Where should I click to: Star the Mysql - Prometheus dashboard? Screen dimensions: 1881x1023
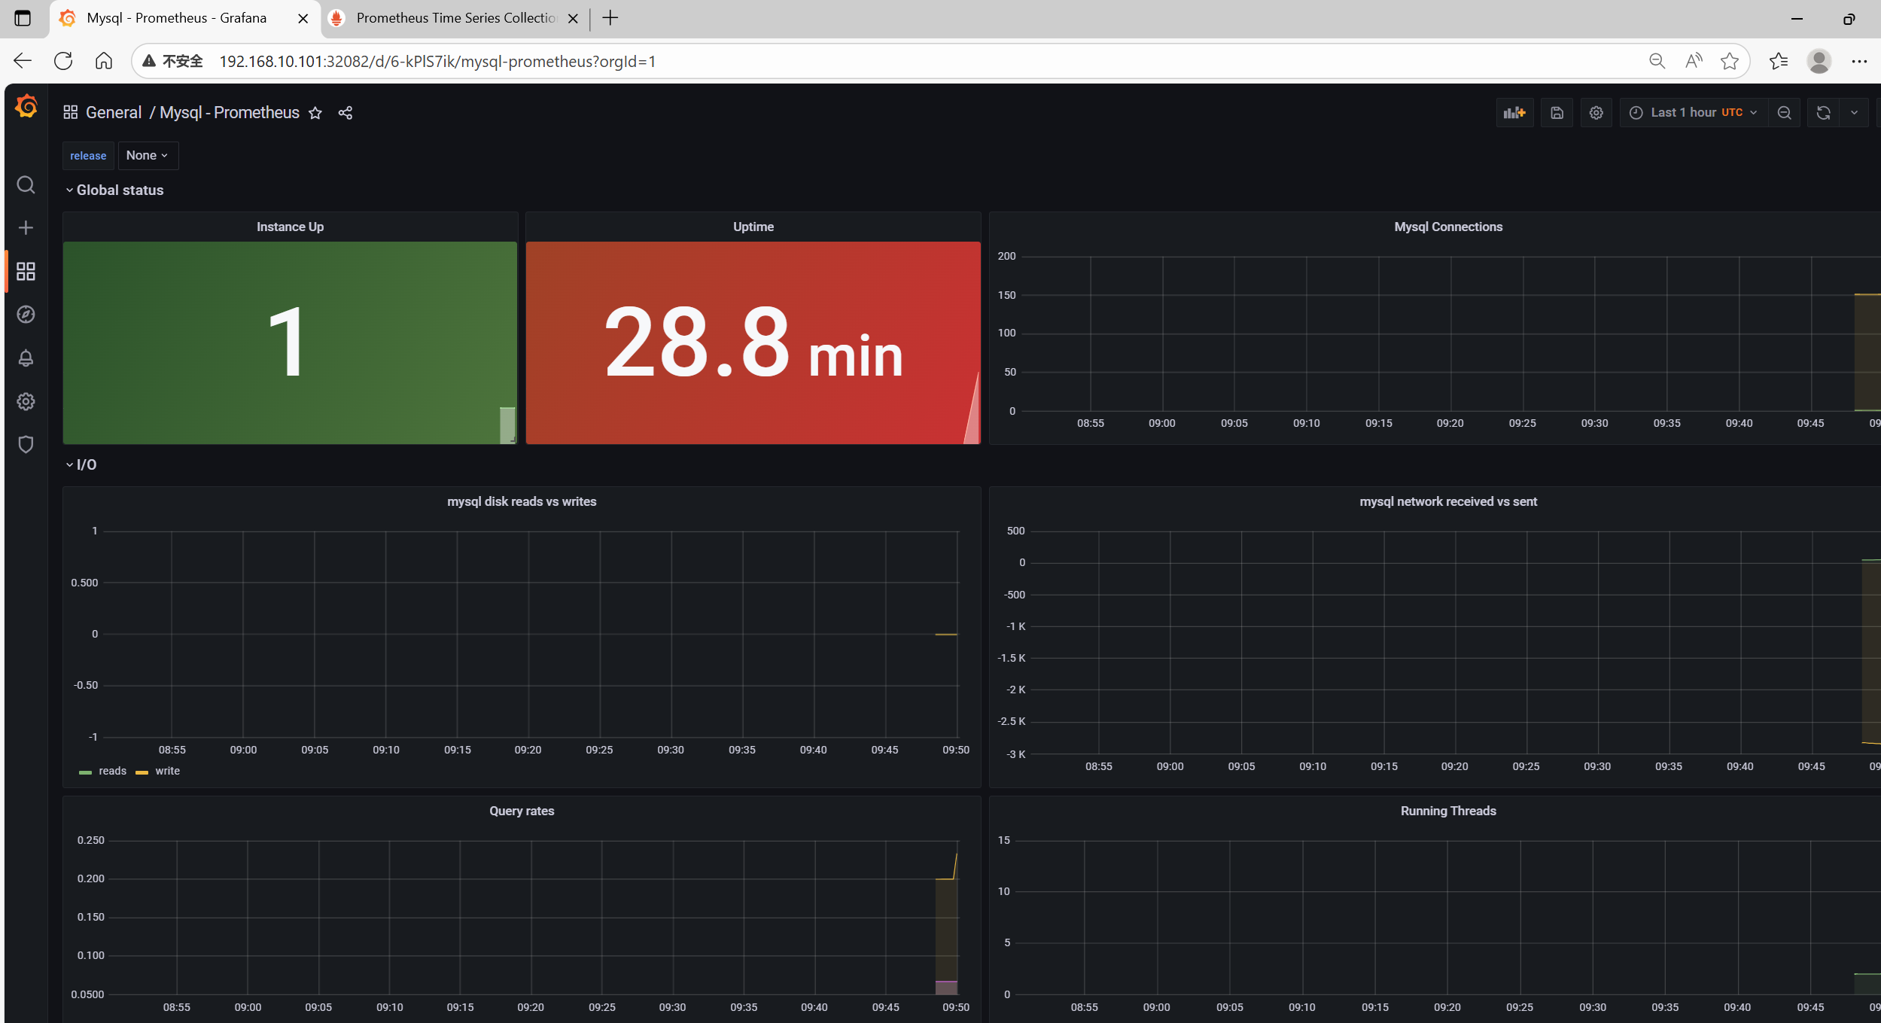(x=315, y=113)
